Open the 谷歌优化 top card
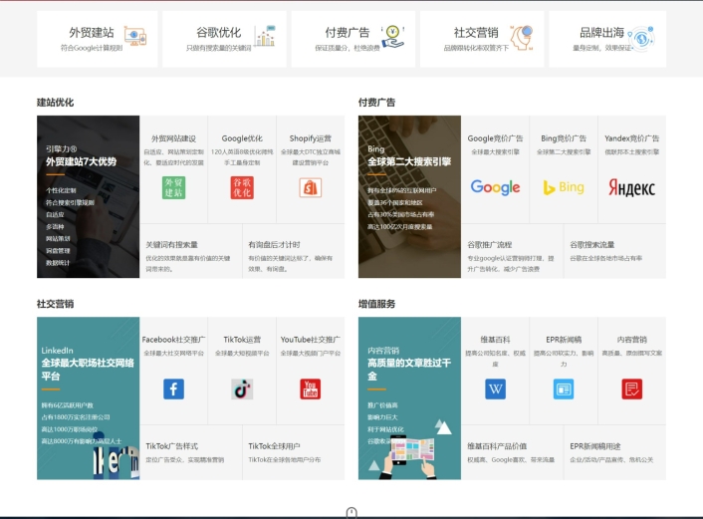This screenshot has height=519, width=703. click(x=224, y=39)
